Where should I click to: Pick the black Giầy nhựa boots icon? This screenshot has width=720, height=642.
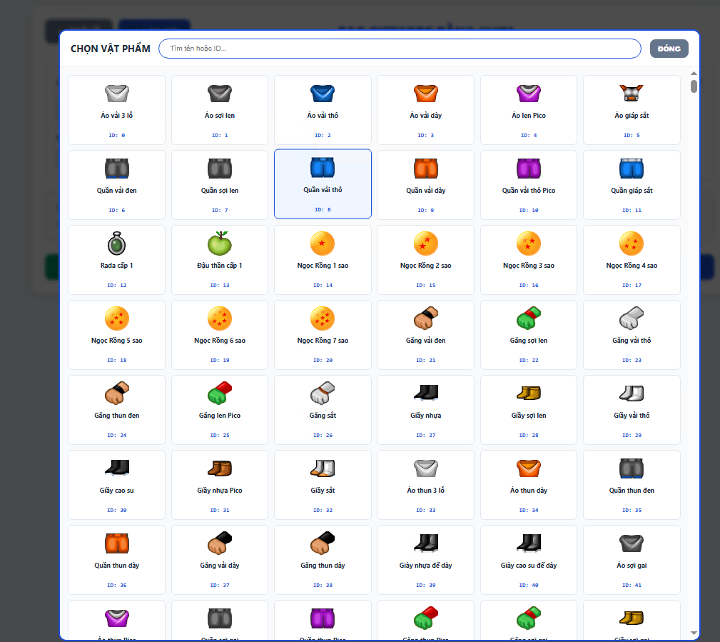(426, 393)
